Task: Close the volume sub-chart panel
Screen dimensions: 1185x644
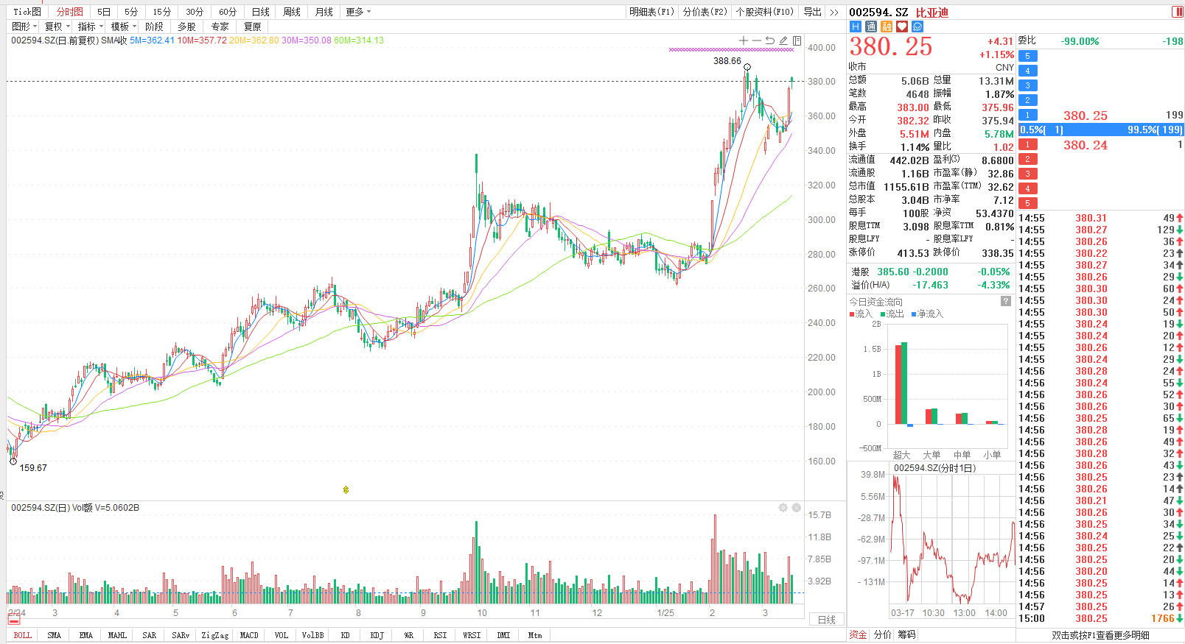Action: point(797,508)
